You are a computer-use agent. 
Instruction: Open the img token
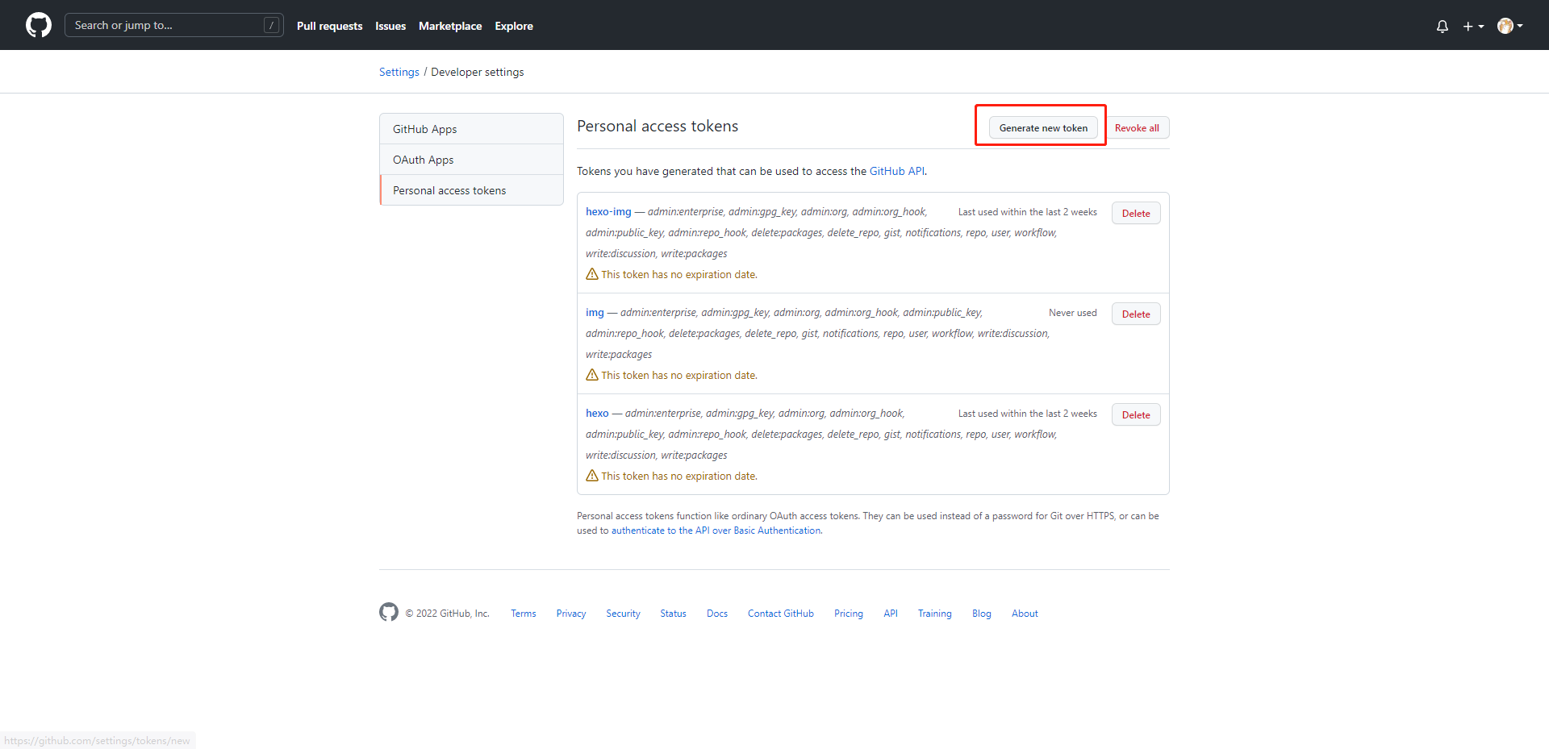tap(595, 312)
